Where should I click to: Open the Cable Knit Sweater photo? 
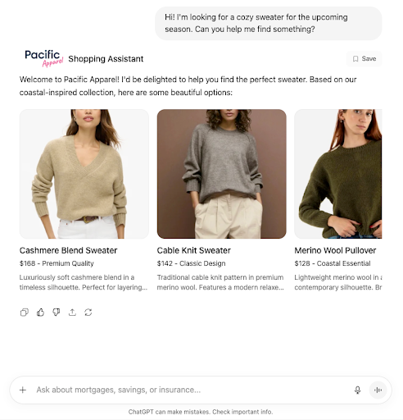coord(222,174)
